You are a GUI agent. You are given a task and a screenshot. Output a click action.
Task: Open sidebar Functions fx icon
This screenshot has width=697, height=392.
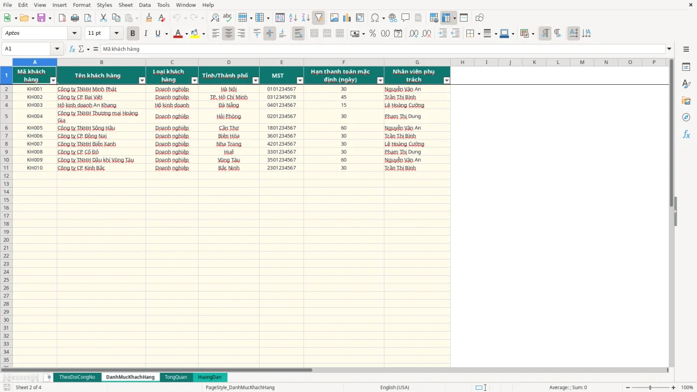686,135
